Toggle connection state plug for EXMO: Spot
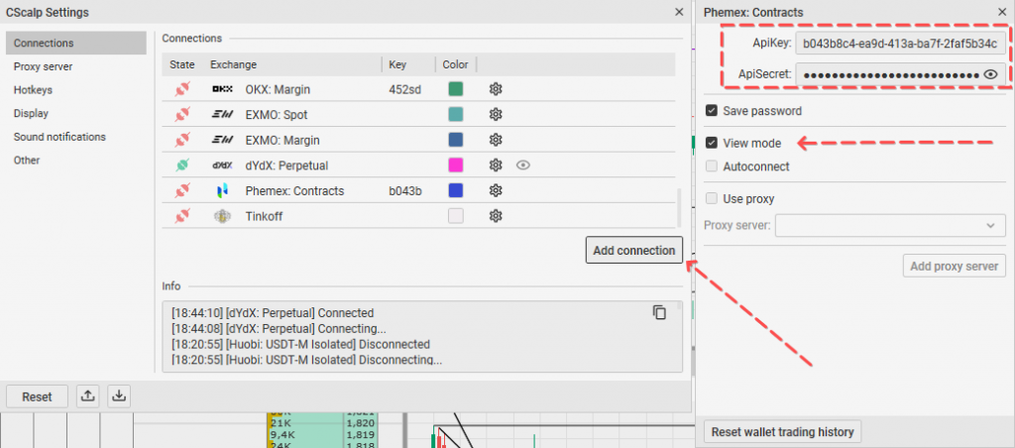Viewport: 1015px width, 448px height. (182, 115)
